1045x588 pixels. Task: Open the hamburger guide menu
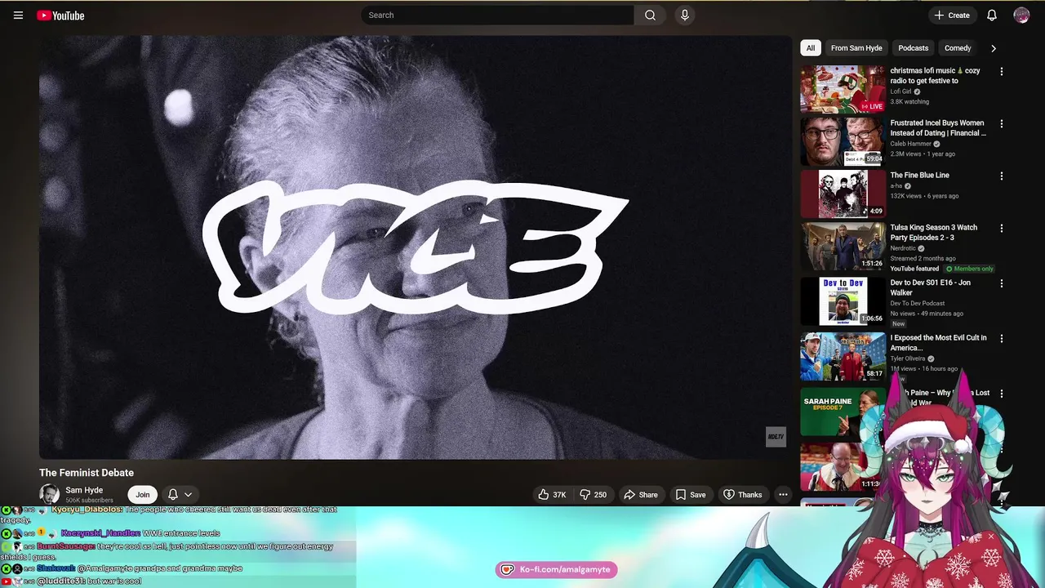(18, 16)
